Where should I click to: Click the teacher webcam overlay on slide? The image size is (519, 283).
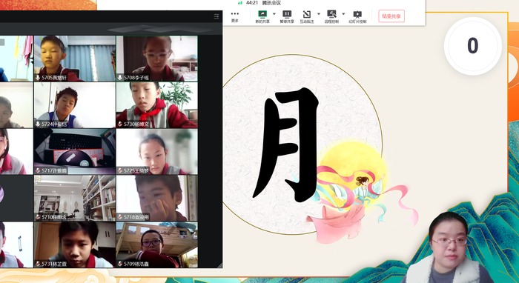tap(449, 248)
